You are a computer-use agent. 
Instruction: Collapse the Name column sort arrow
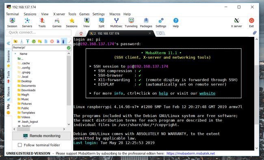pyautogui.click(x=15, y=54)
